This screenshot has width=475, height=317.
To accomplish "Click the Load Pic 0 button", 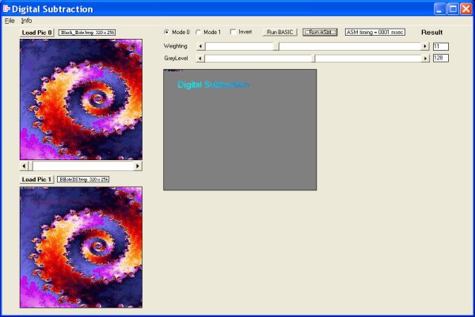I will coord(37,32).
